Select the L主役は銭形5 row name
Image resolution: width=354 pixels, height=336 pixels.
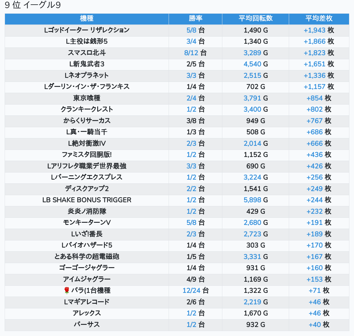point(87,41)
